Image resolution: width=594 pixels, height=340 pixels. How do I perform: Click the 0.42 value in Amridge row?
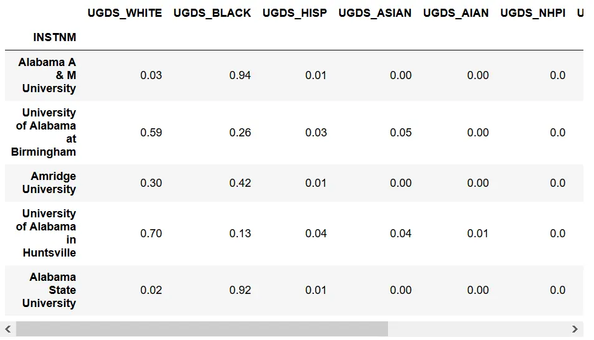coord(240,182)
